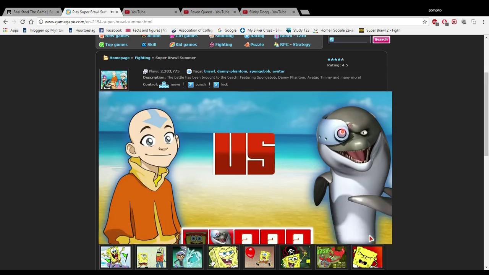This screenshot has width=489, height=275.
Task: Open the Fighting games category in menu
Action: pyautogui.click(x=221, y=44)
